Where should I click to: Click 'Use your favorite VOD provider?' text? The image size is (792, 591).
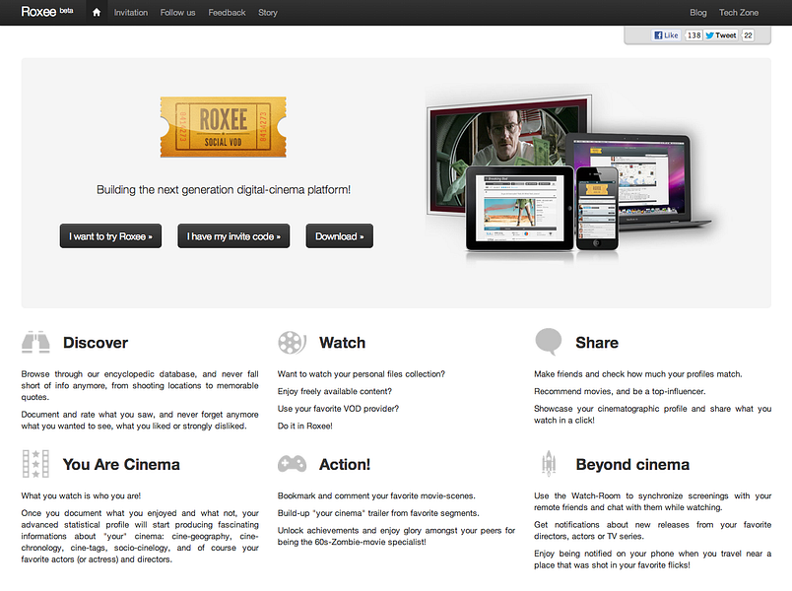click(x=338, y=409)
